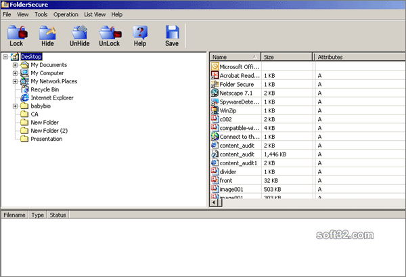The height and width of the screenshot is (277, 406).
Task: Select the CA folder in tree
Action: pyautogui.click(x=35, y=114)
